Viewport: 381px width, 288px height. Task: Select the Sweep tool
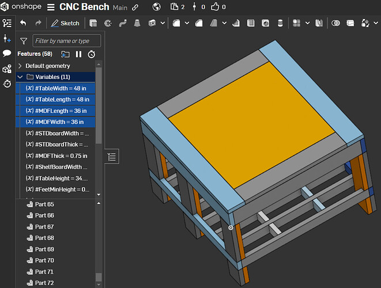point(123,23)
